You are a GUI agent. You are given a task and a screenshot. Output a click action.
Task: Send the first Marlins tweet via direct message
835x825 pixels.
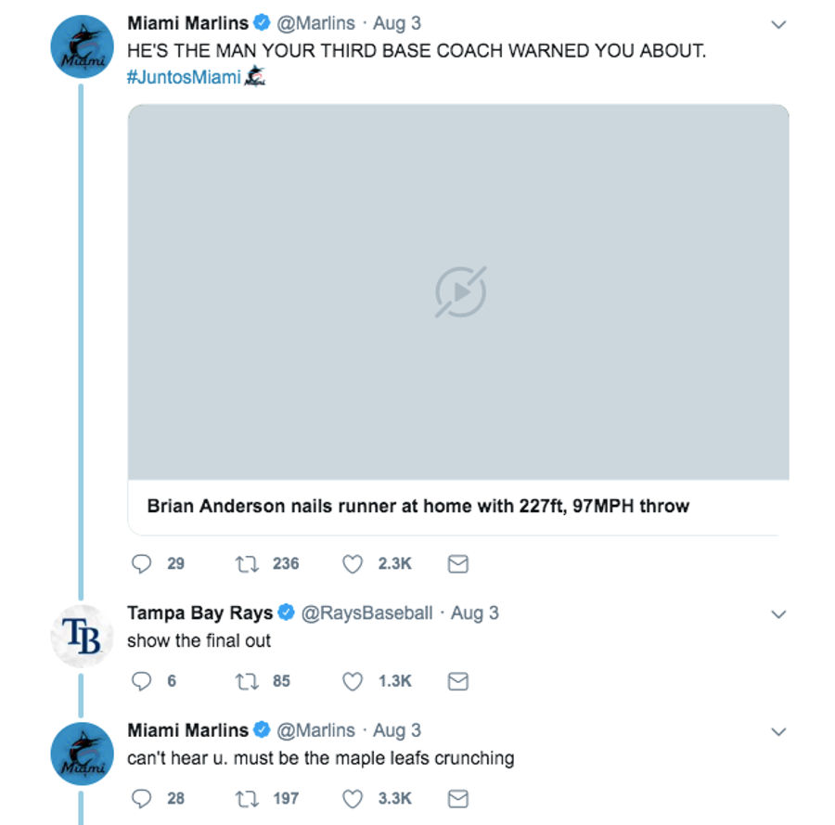tap(458, 563)
